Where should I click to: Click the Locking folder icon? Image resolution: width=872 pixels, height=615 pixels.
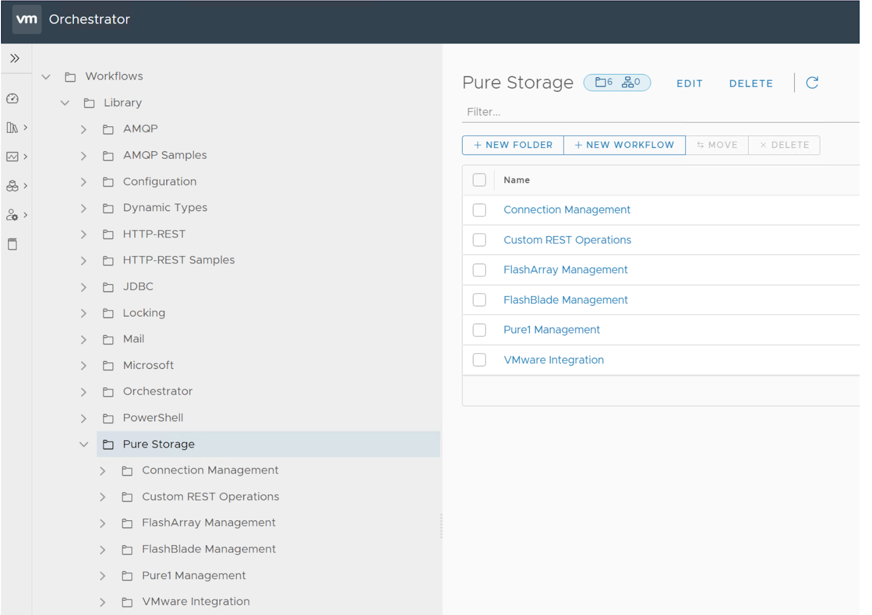(108, 313)
